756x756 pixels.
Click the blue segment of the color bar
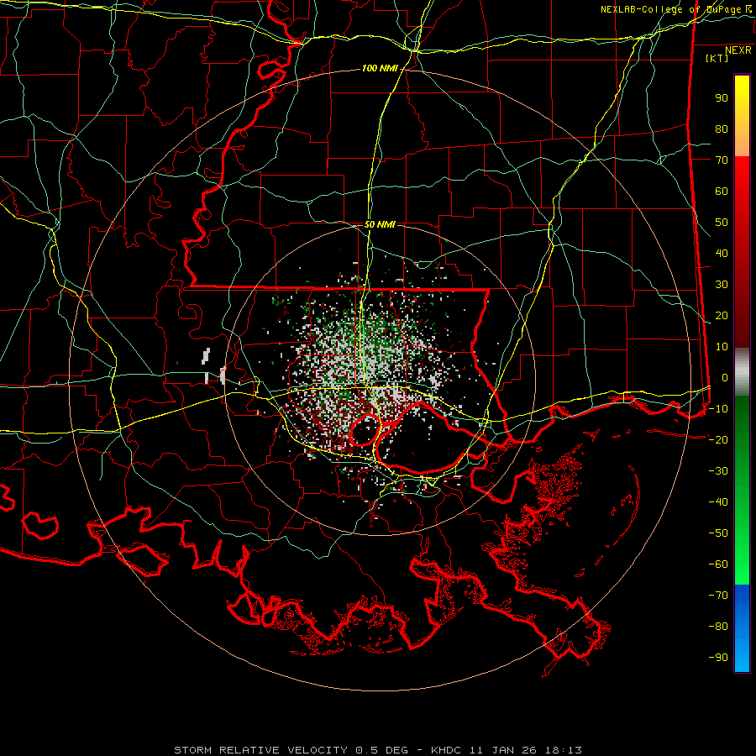[x=742, y=628]
